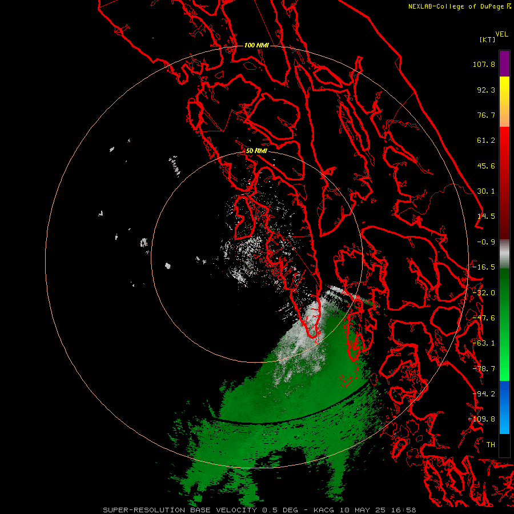514x514 pixels.
Task: Click the -109.8 velocity scale value
Action: (x=482, y=419)
